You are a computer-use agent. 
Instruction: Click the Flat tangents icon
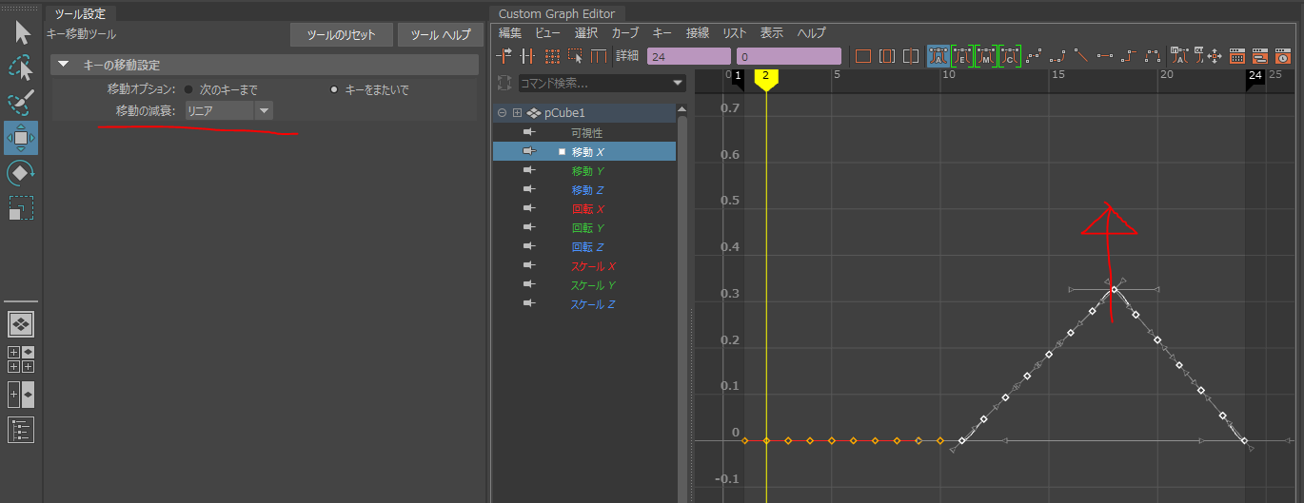coord(1105,56)
